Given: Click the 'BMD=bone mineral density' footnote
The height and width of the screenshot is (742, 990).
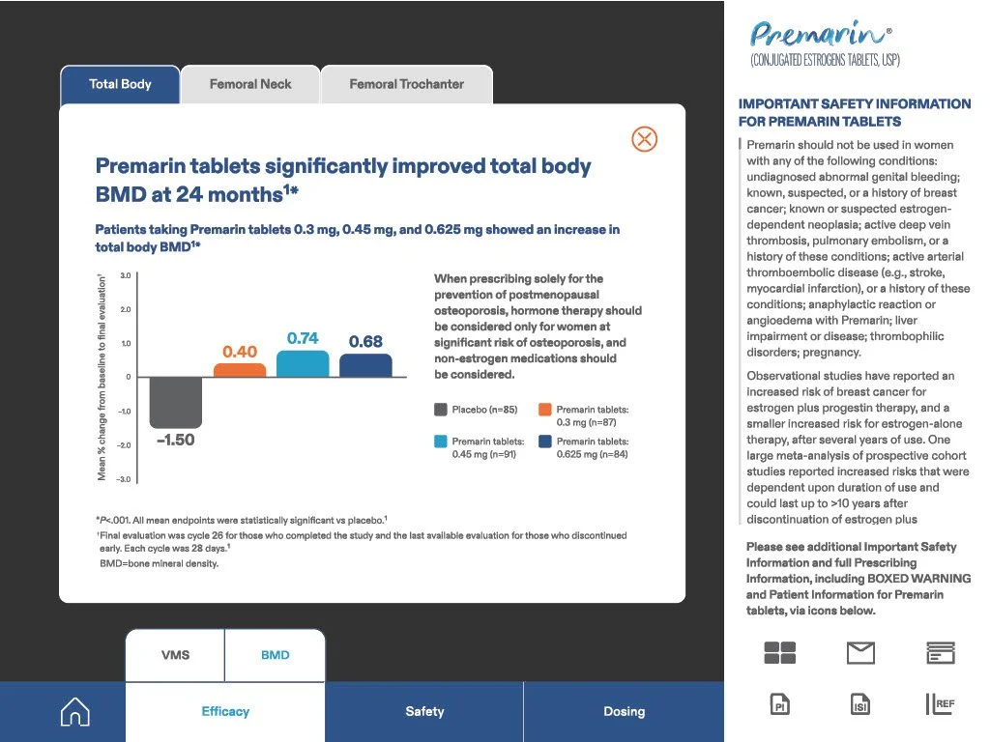Looking at the screenshot, I should [160, 563].
